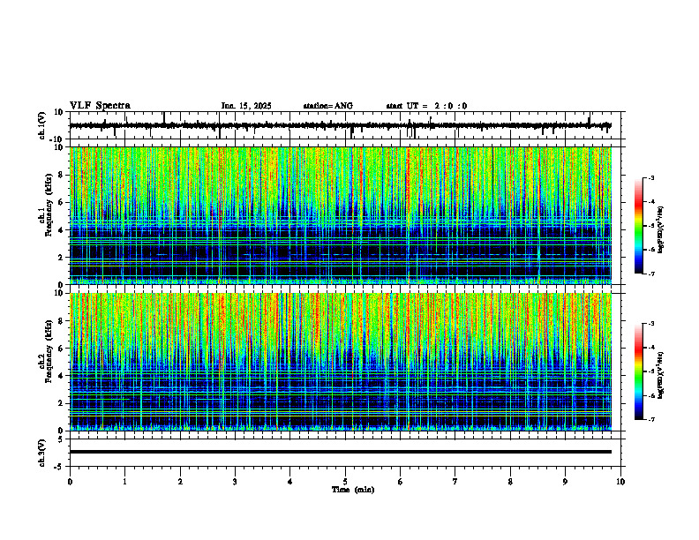Click the "-3" label on ch.1 color bar
The height and width of the screenshot is (540, 699).
pos(651,178)
